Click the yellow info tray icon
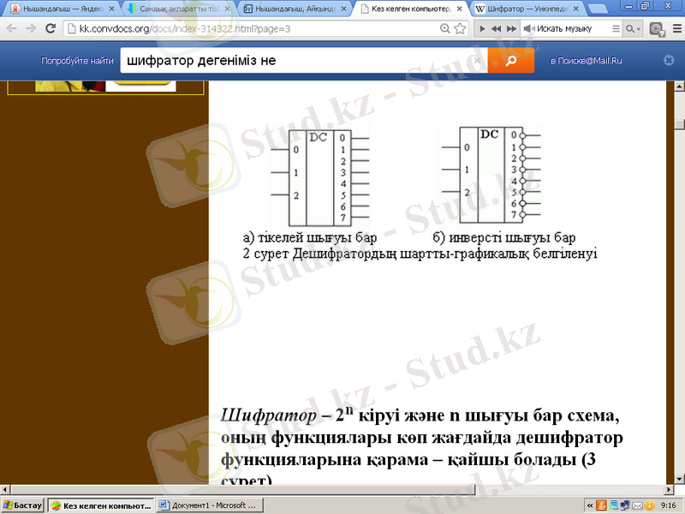The image size is (685, 514). 649,506
